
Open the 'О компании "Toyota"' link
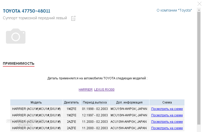tap(174, 10)
